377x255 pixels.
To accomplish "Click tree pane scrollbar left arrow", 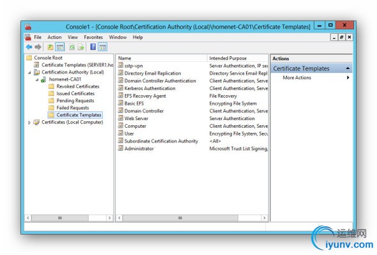I will pos(28,218).
